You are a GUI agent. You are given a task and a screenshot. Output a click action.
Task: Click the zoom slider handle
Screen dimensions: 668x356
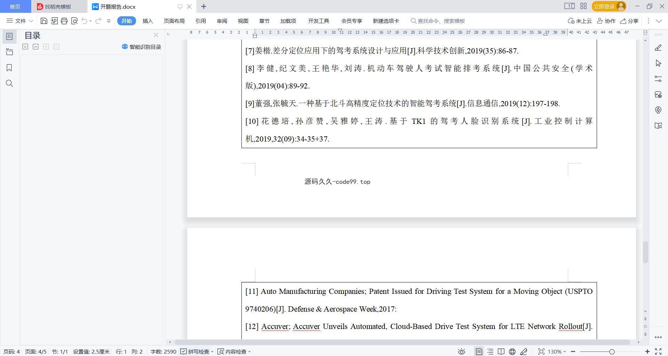click(612, 351)
